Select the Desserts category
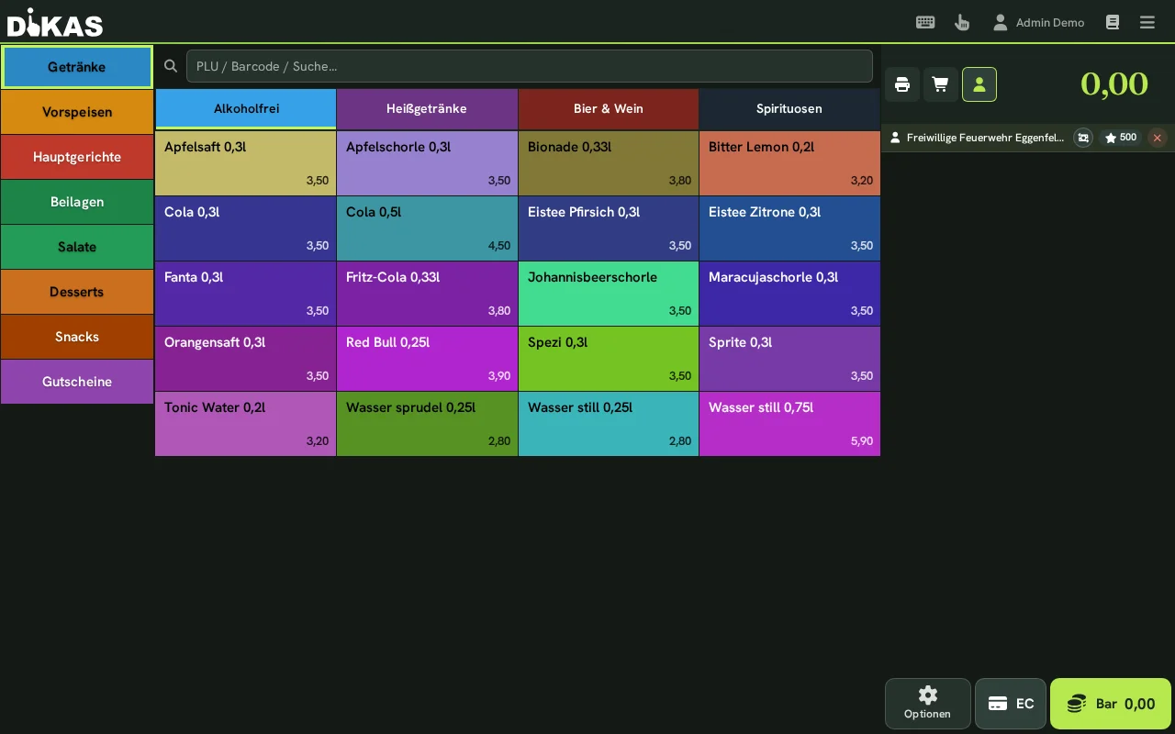Image resolution: width=1175 pixels, height=734 pixels. (x=77, y=292)
